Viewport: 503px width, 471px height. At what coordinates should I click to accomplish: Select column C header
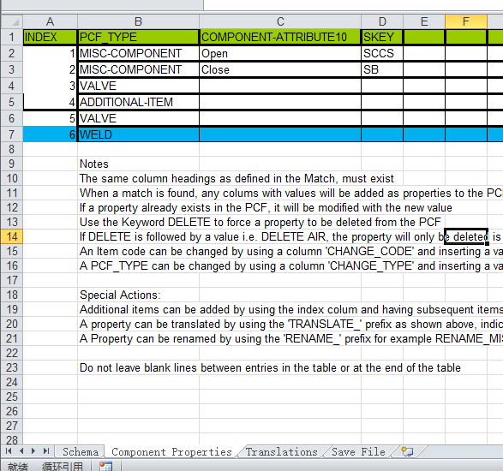click(x=280, y=21)
